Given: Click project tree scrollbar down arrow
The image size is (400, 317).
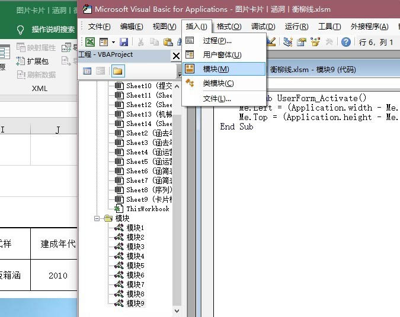Looking at the screenshot, I should [177, 311].
